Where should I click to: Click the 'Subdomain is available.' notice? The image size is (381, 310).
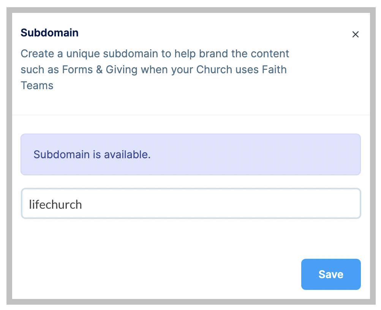[92, 155]
